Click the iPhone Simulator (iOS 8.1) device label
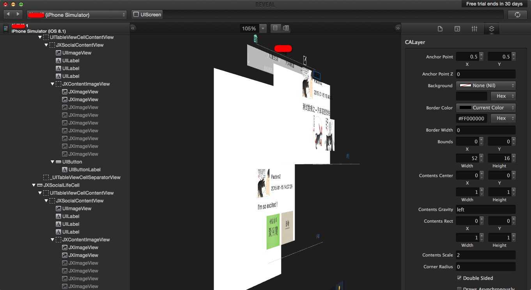The height and width of the screenshot is (290, 531). (39, 31)
